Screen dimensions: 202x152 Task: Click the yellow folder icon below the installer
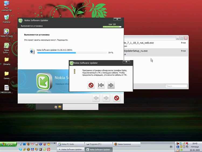60,107
